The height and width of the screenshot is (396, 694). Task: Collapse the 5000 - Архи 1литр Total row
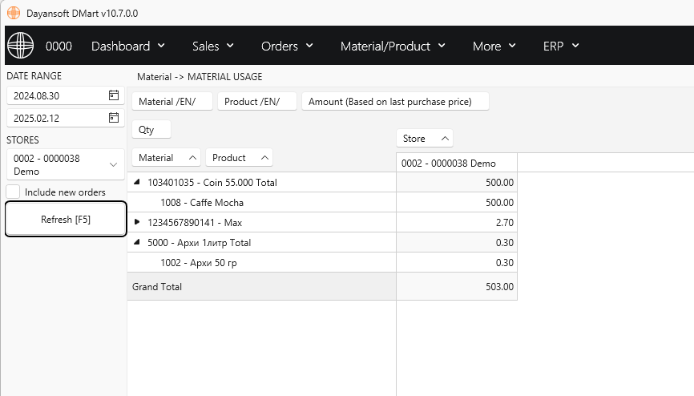tap(137, 242)
